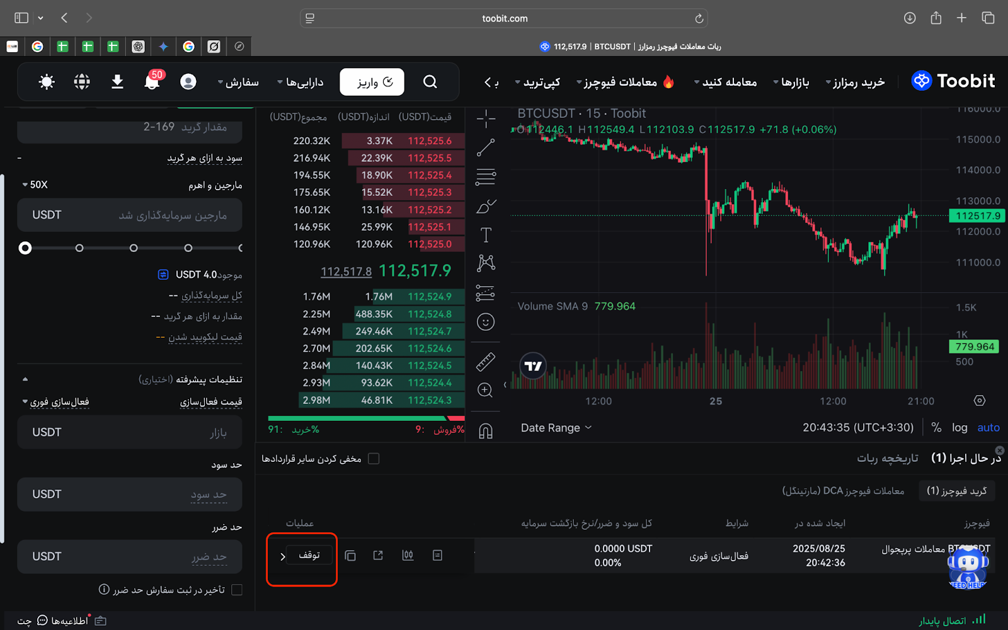Toggle the magnet mode tool

coord(486,431)
